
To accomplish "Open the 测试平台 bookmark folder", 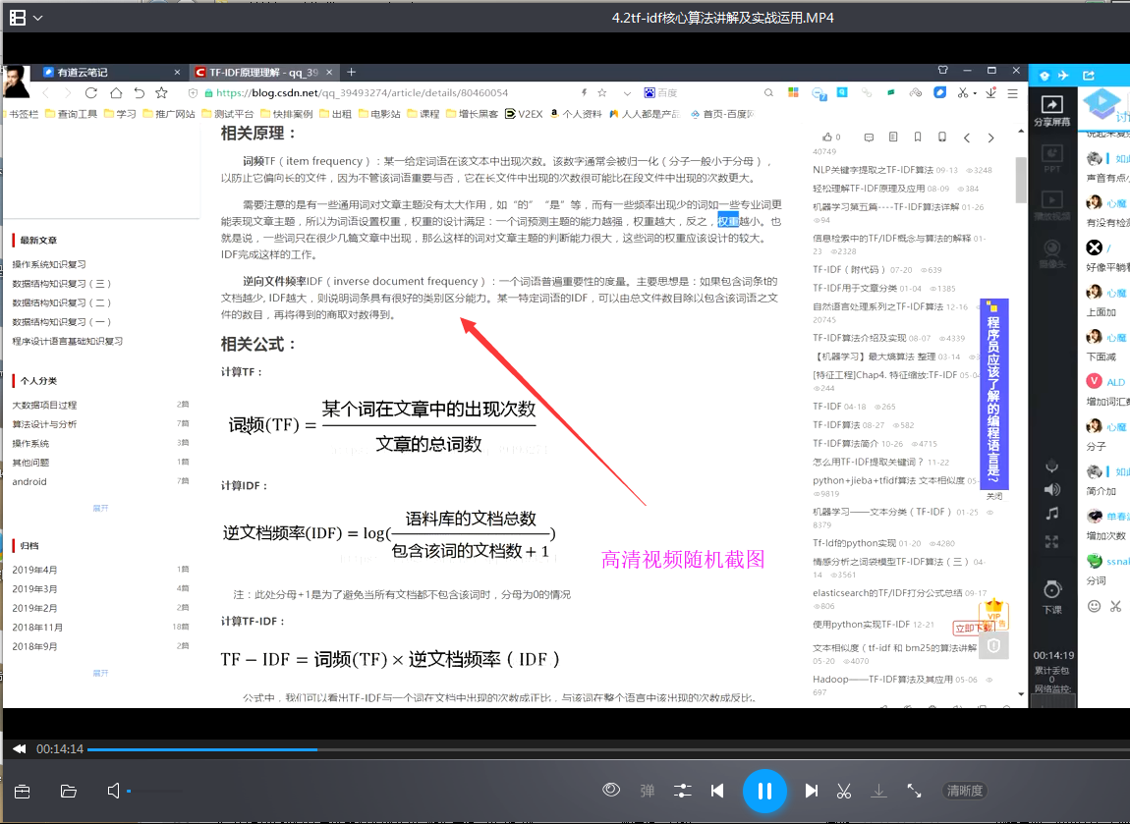I will click(228, 114).
